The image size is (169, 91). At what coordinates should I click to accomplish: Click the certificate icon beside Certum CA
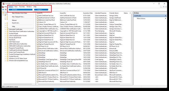pos(37,22)
